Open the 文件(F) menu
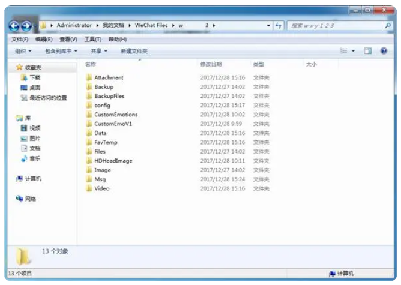Screen dimensions: 401x285 tap(20, 39)
